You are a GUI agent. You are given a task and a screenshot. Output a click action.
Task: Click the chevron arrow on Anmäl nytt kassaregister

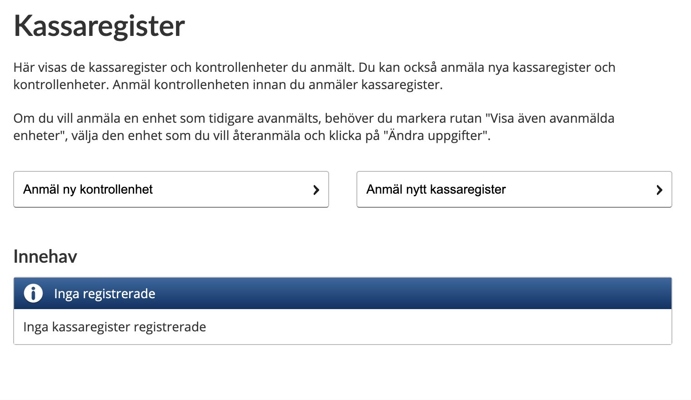[x=660, y=190]
